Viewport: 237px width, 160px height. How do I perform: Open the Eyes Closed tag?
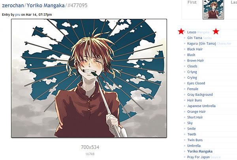(196, 83)
